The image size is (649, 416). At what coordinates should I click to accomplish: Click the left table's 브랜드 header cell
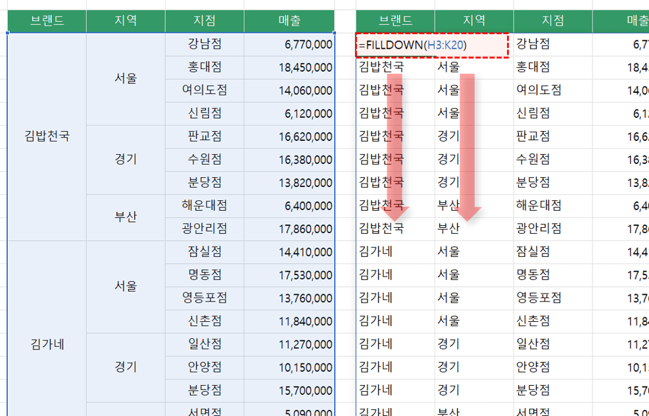click(x=47, y=21)
